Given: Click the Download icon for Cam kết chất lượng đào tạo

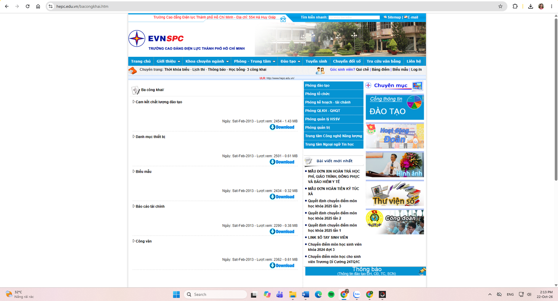Looking at the screenshot, I should (x=282, y=127).
